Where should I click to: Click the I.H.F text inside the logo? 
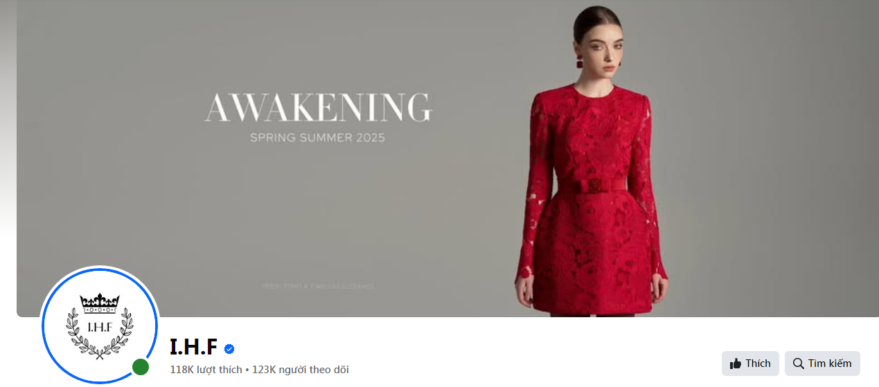[x=100, y=327]
